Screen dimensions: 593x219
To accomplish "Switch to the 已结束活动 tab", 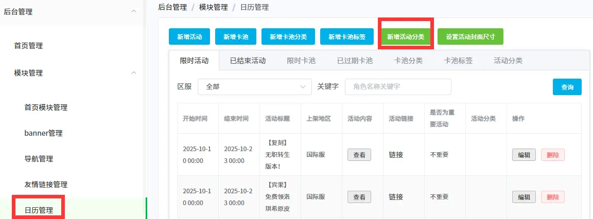I will (x=248, y=61).
